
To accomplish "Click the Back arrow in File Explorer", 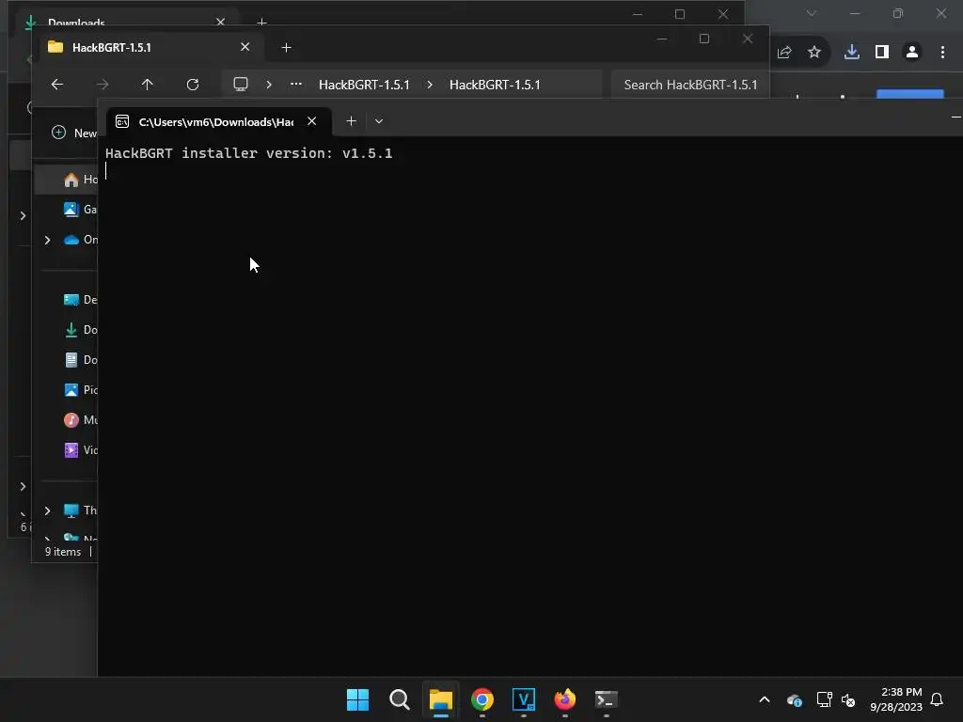I will [x=57, y=84].
